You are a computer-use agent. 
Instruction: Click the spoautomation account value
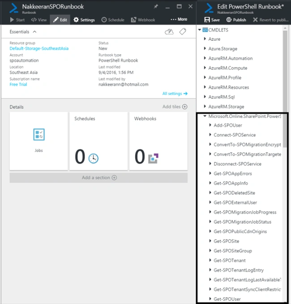click(x=24, y=61)
